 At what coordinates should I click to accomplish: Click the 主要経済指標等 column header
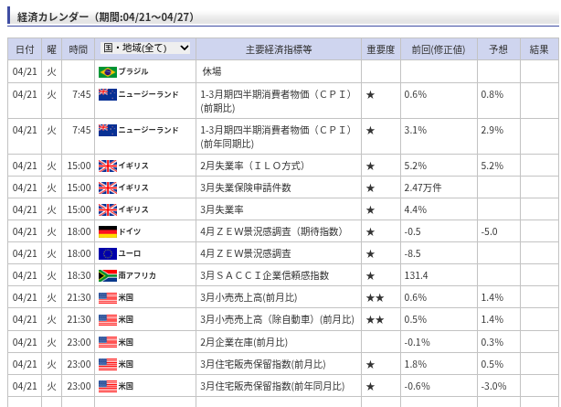coord(279,49)
